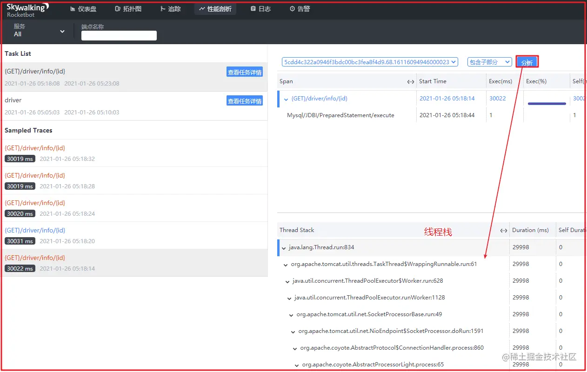Collapse the AbstractProcessorLight.process:65 node
Screen dimensions: 587x372
click(x=297, y=365)
